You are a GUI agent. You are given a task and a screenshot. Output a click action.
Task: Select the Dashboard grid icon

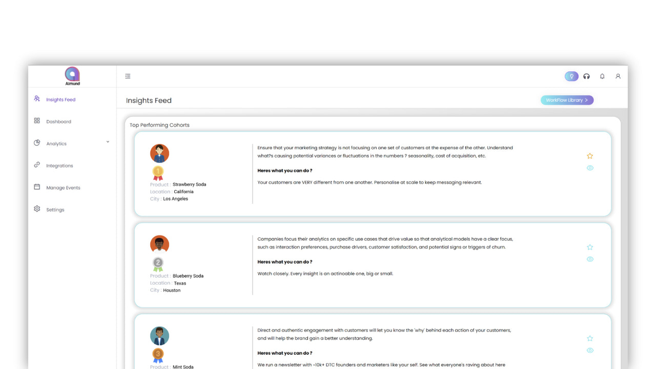pos(37,121)
